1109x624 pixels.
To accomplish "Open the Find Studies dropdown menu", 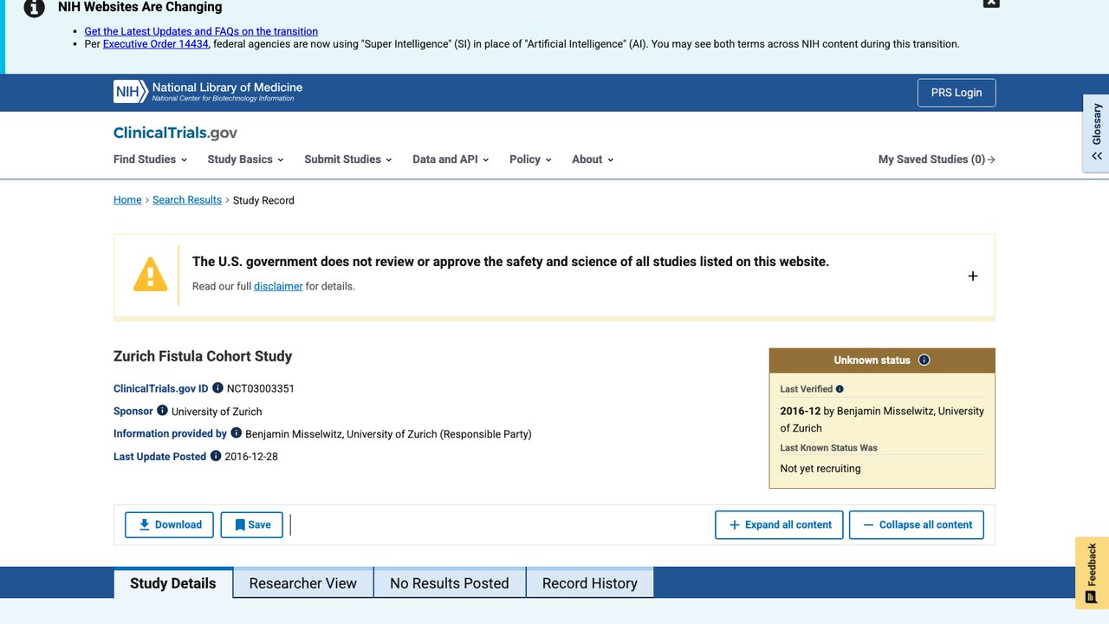I will tap(150, 159).
